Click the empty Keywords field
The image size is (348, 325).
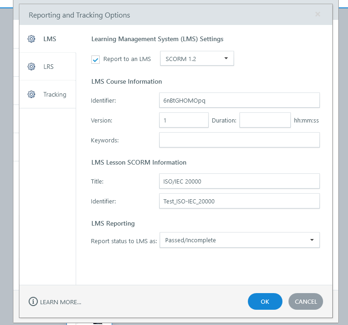(240, 140)
